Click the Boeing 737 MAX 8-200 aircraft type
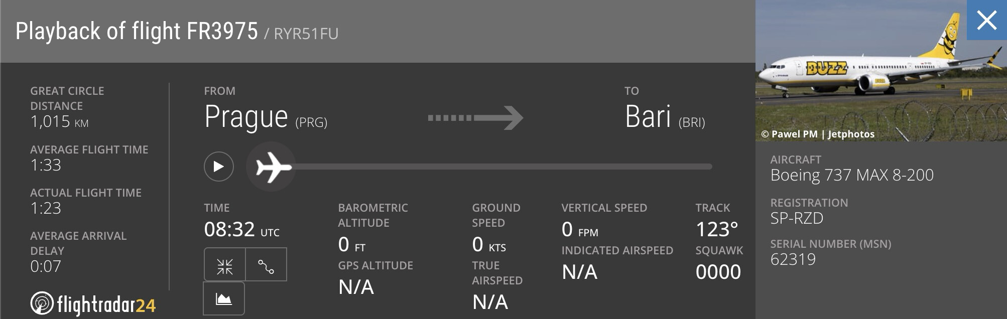The height and width of the screenshot is (319, 1007). pos(852,175)
